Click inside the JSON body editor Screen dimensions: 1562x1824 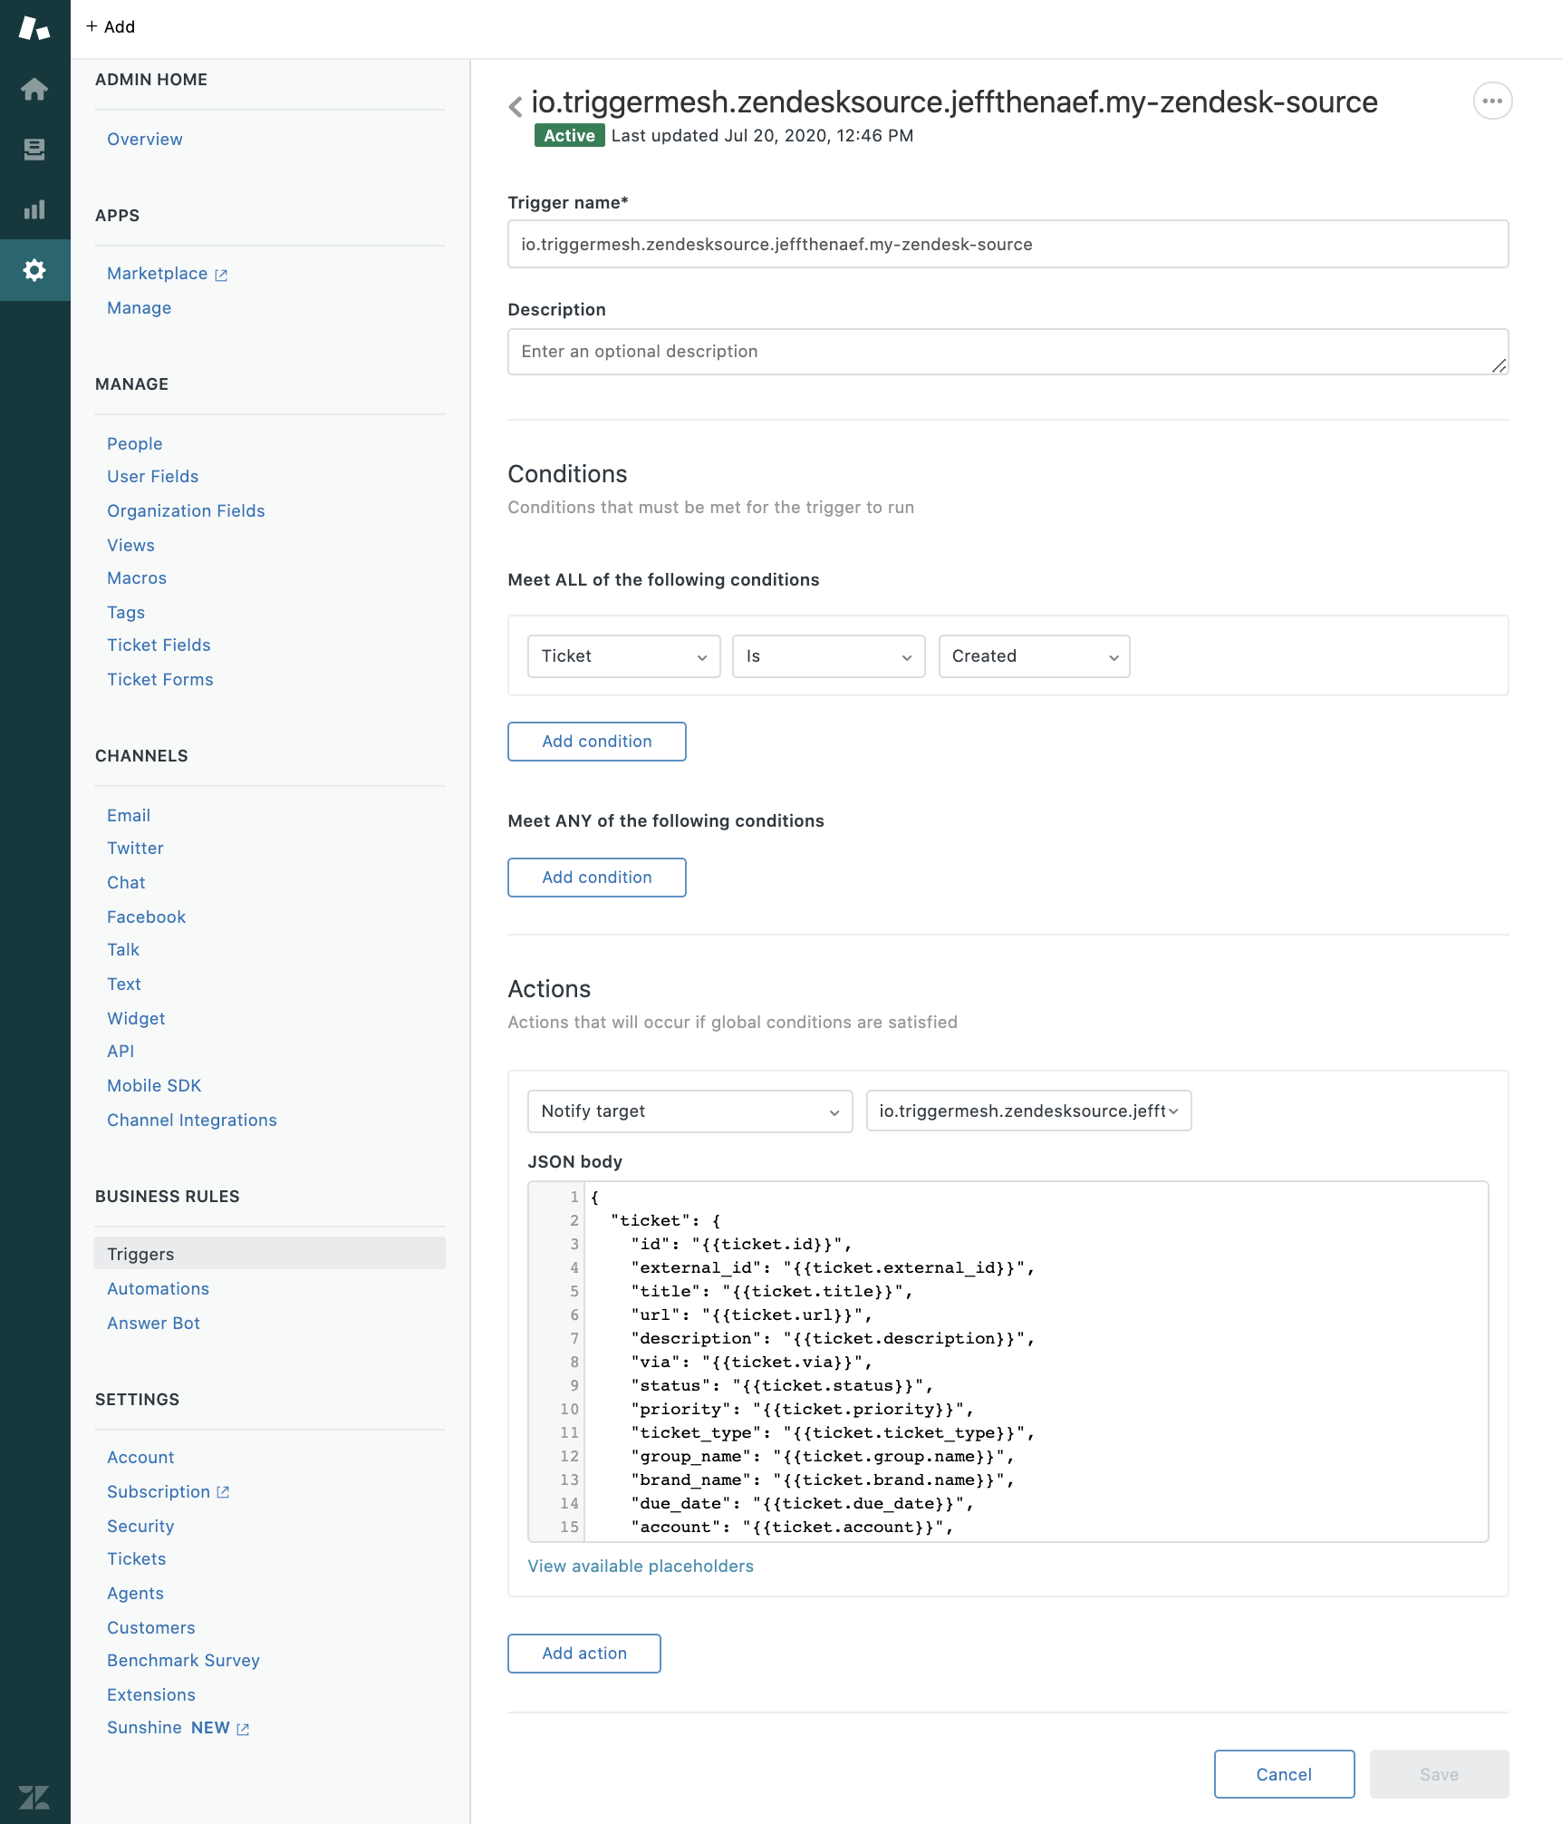point(1008,1362)
